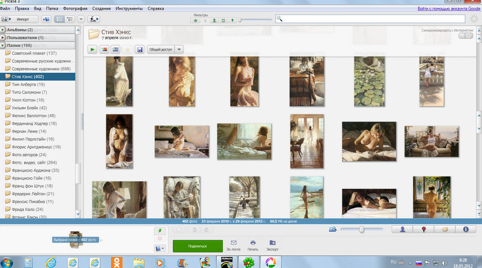Viewport: 482px width, 268px height.
Task: Click the star icon in folder toolbar
Action: 128,49
